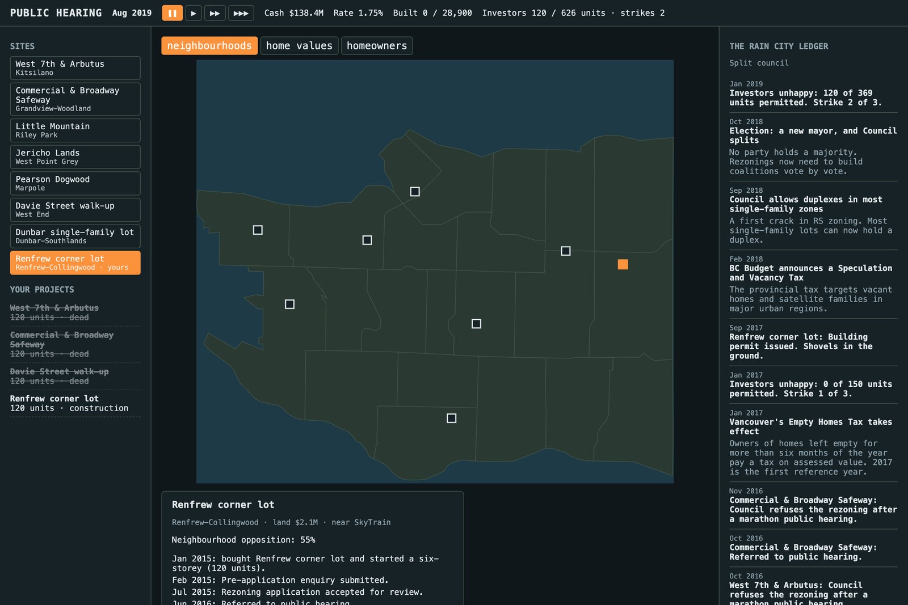Click Renfrew corner lot under Your Projects

(x=75, y=404)
